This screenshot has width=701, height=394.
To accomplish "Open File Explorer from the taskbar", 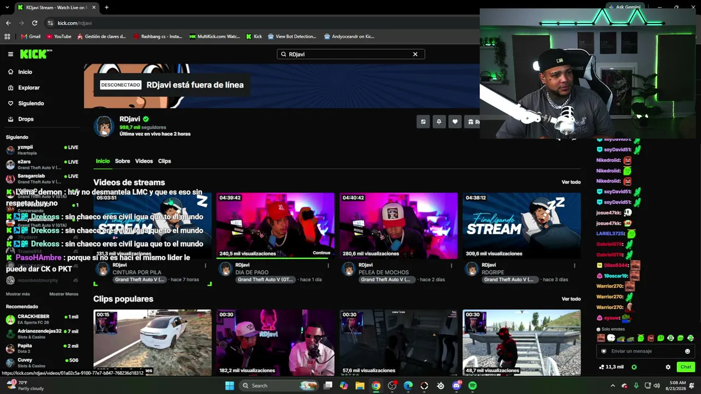I will [x=360, y=386].
